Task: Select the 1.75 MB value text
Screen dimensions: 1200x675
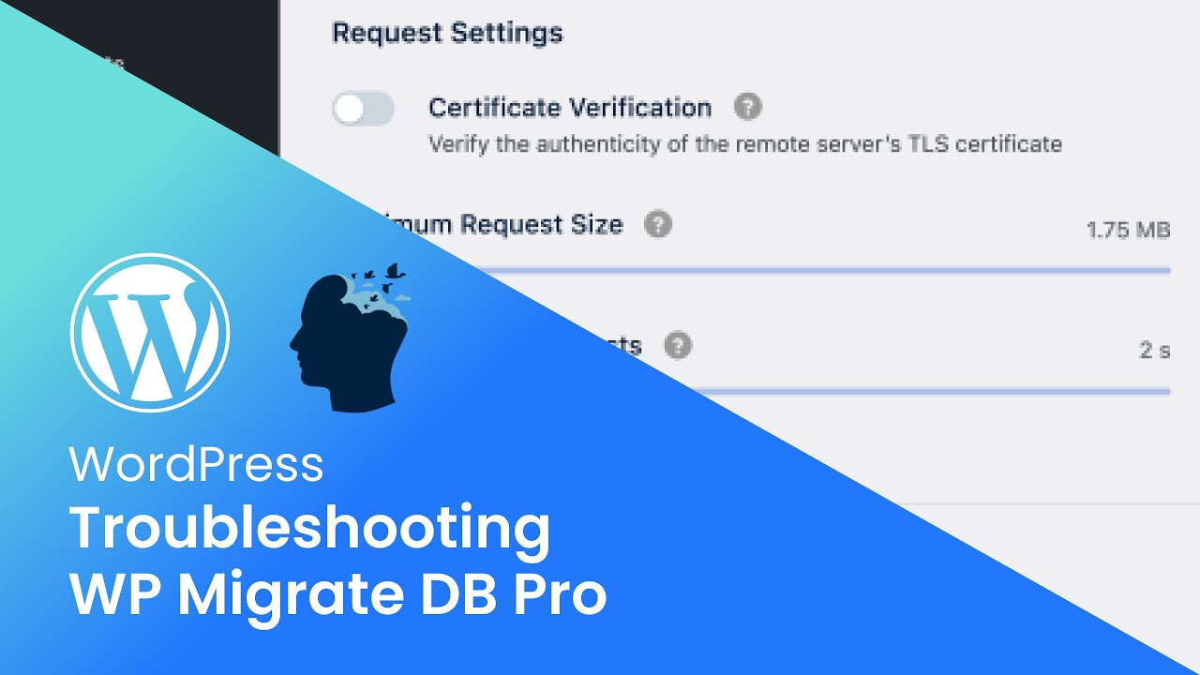Action: pyautogui.click(x=1129, y=230)
